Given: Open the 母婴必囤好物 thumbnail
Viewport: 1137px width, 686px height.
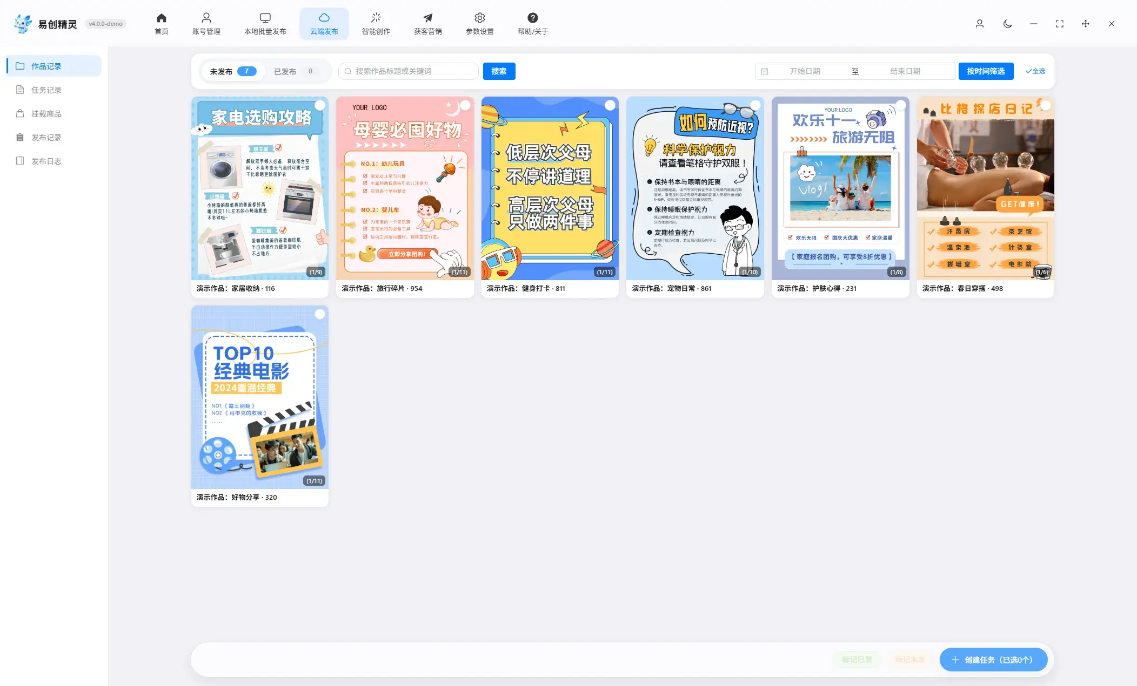Looking at the screenshot, I should 405,188.
